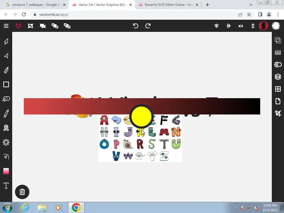Undo the last action
Screen dimensions: 284x213
point(136,26)
